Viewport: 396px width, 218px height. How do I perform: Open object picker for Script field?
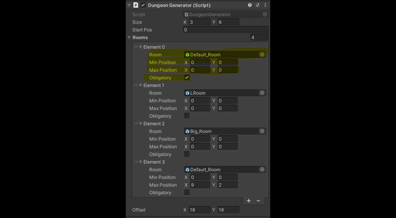pyautogui.click(x=265, y=14)
